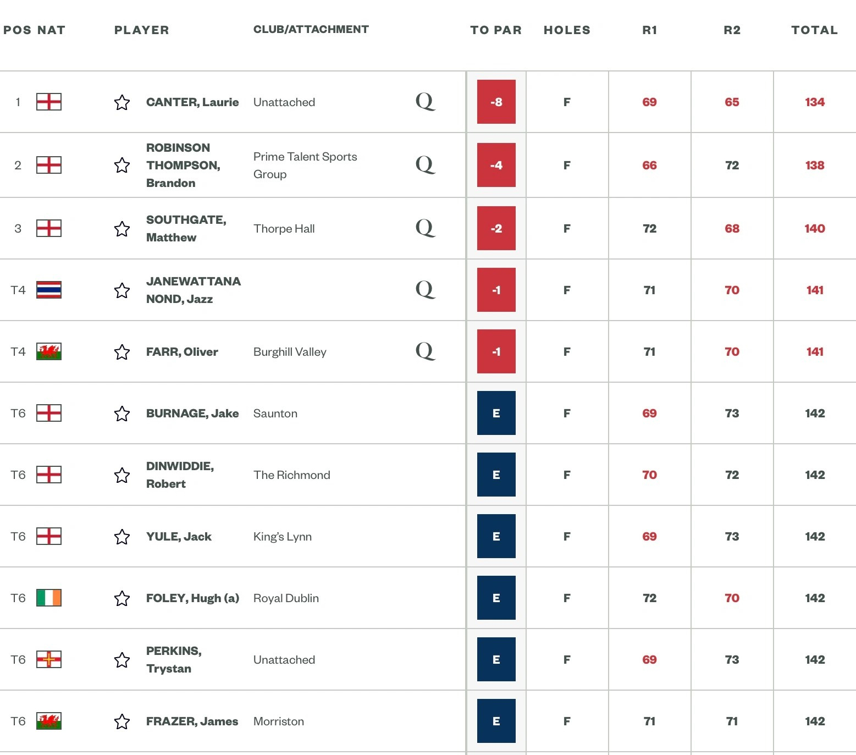Click the star next to Hugh Foley
The image size is (856, 755).
tap(122, 598)
